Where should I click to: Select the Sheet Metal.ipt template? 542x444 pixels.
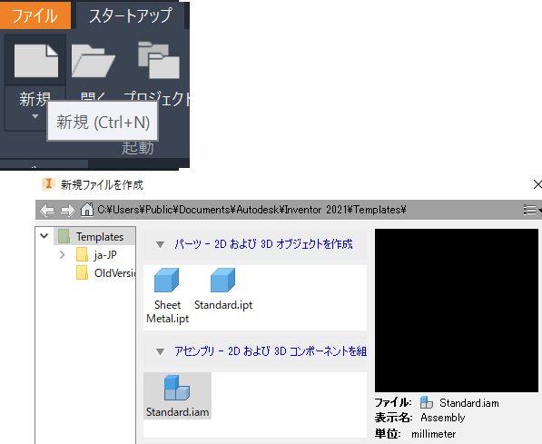167,296
